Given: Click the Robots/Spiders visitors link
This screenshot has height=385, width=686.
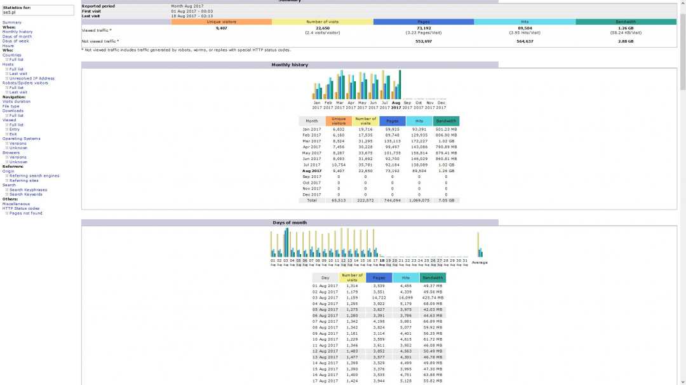Looking at the screenshot, I should click(25, 83).
